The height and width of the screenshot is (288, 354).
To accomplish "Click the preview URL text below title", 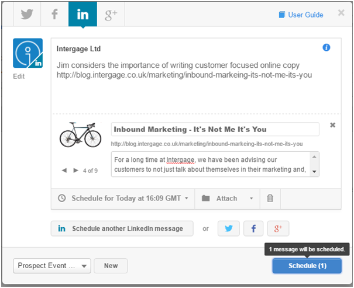I will pos(207,144).
